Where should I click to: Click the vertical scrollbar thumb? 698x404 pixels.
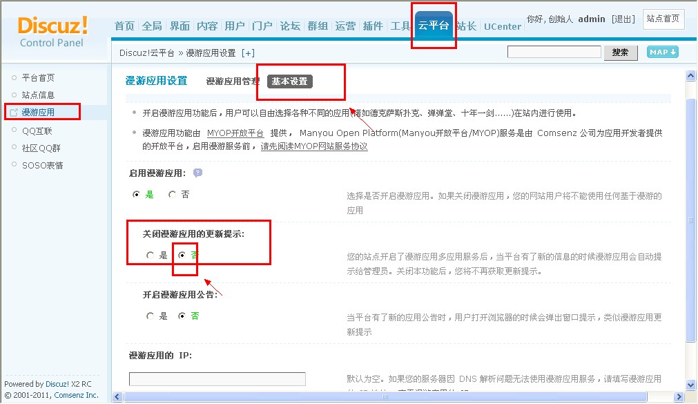coord(690,220)
